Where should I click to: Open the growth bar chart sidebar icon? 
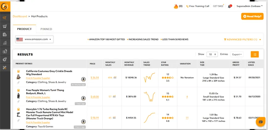click(x=5, y=43)
